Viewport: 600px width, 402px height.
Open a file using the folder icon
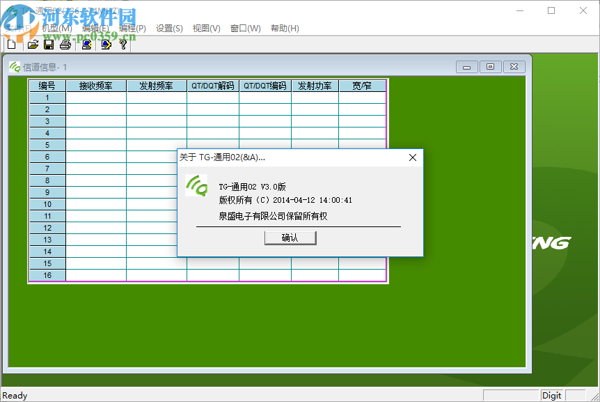click(33, 45)
